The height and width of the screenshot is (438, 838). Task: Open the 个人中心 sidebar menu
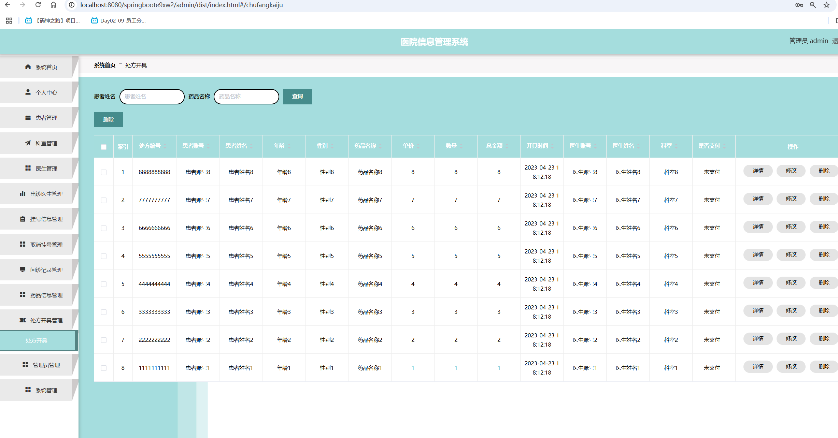pos(39,92)
